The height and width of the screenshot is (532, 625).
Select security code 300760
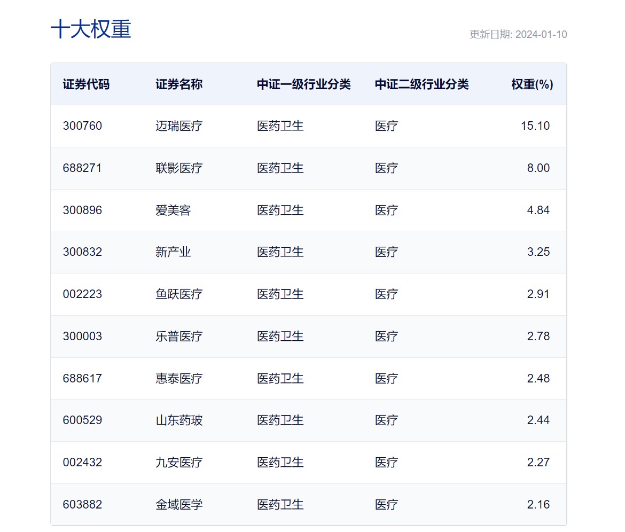(82, 126)
